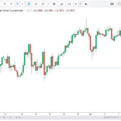
Task: Click the first small box icon beside the title
Action: pos(28,10)
